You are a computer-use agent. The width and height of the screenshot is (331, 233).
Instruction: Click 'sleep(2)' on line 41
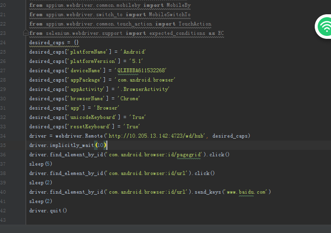(40, 201)
